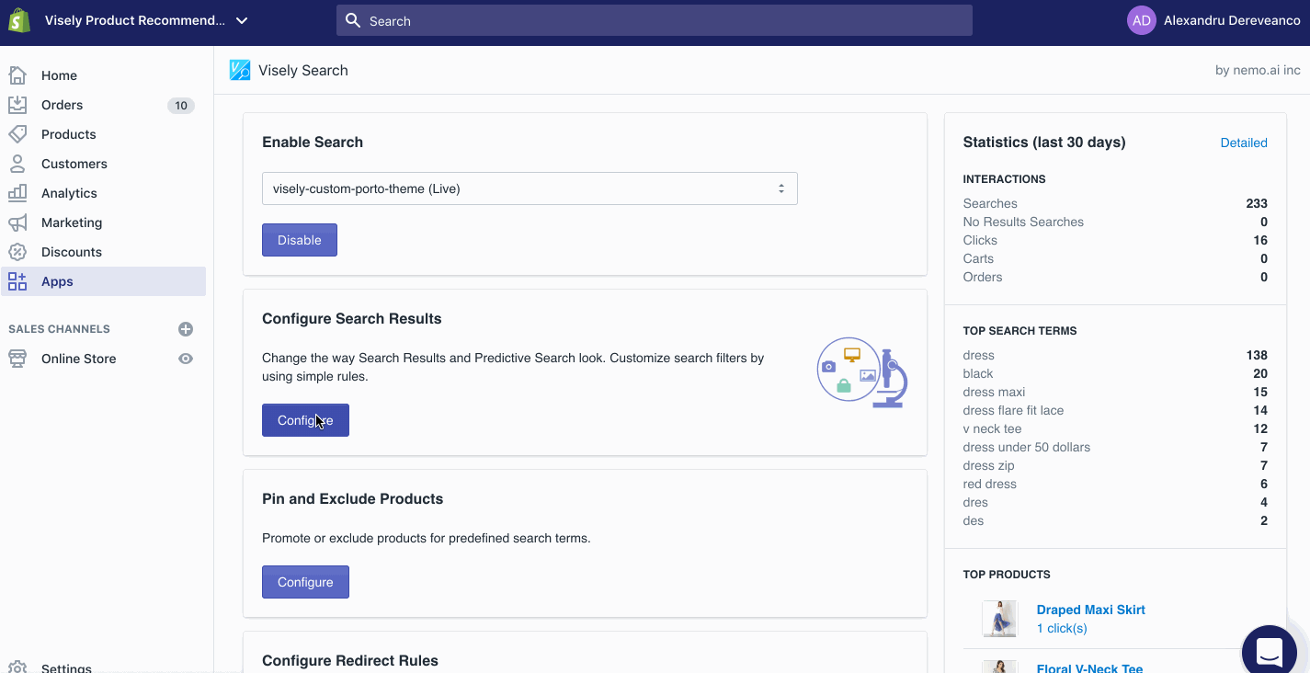Select Apps in the sidebar

pyautogui.click(x=57, y=281)
